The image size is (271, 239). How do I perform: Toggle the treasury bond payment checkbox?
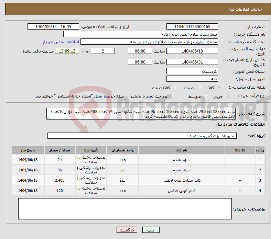(172, 96)
